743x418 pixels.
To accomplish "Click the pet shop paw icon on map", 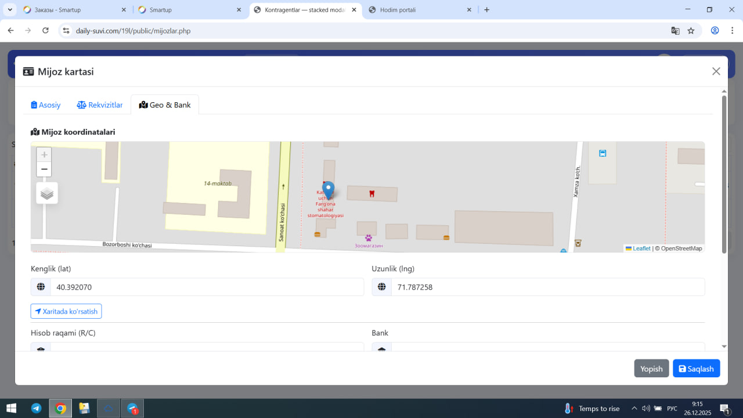I will point(369,237).
